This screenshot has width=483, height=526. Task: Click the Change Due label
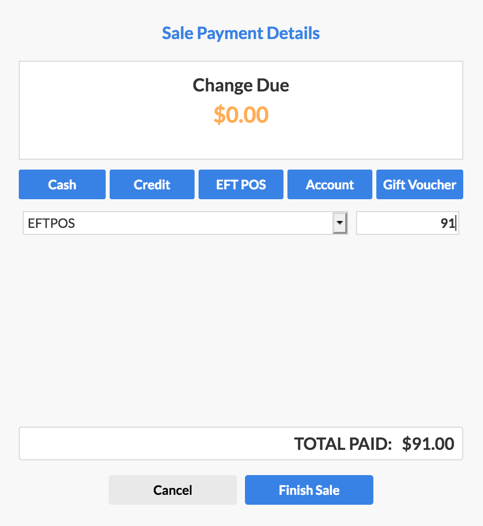pos(241,85)
